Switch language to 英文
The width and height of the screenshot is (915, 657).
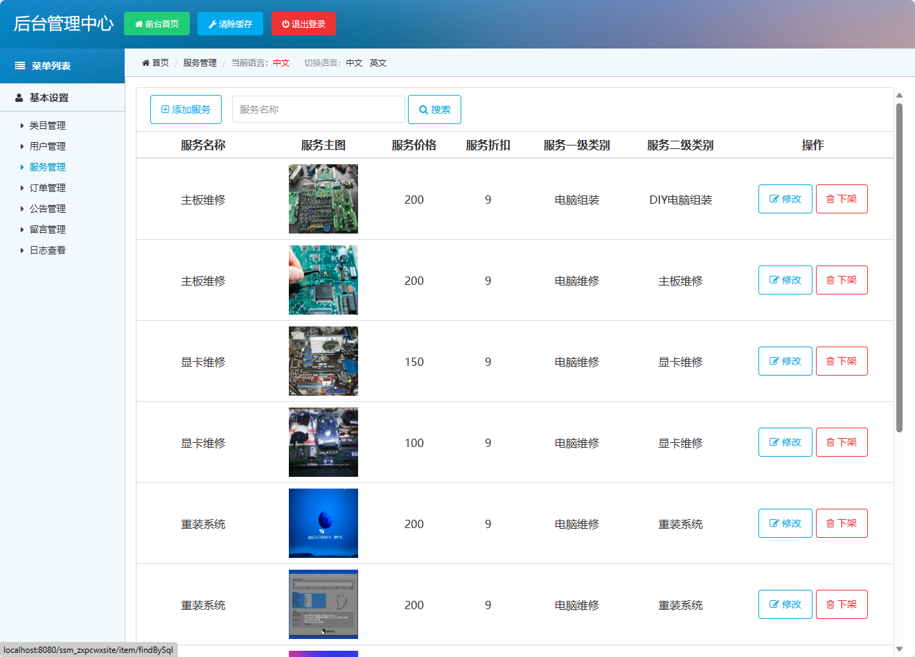[378, 62]
